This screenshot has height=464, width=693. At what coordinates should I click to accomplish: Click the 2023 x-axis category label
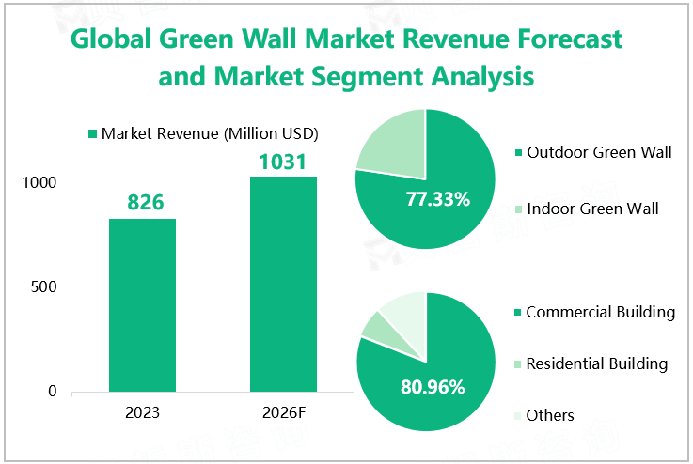click(142, 412)
